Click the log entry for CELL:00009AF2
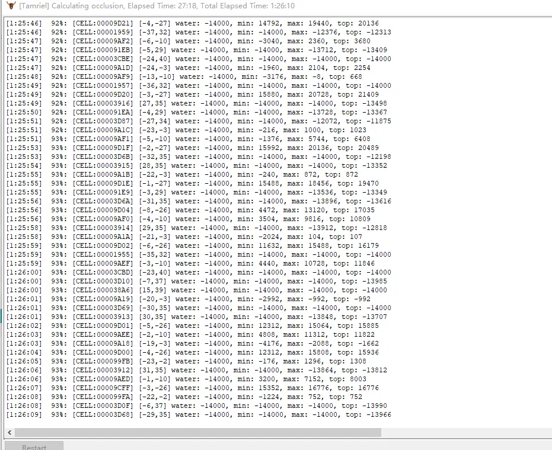This screenshot has width=552, height=450. pos(189,41)
